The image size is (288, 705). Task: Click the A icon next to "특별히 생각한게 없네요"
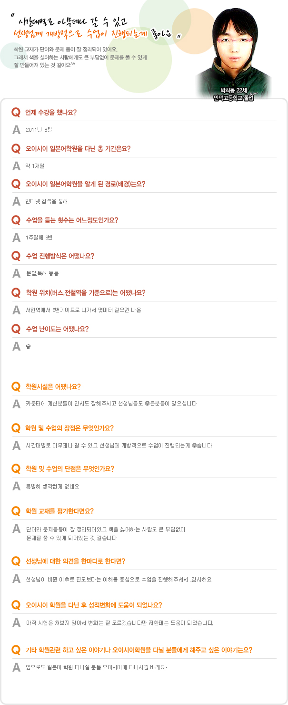17,487
